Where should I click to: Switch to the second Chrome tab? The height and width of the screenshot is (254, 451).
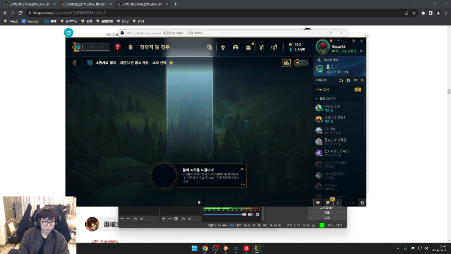(x=86, y=4)
